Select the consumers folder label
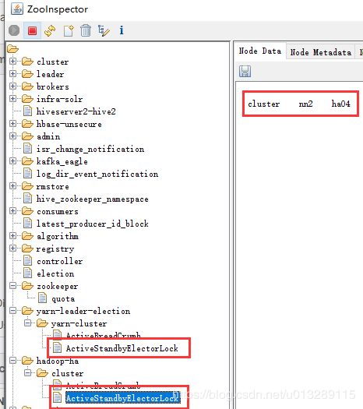The height and width of the screenshot is (409, 363). (58, 212)
